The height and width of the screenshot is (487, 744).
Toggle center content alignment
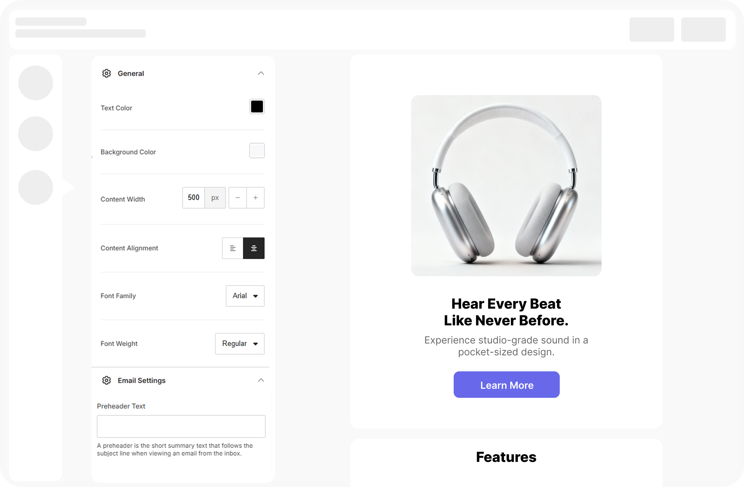tap(254, 248)
